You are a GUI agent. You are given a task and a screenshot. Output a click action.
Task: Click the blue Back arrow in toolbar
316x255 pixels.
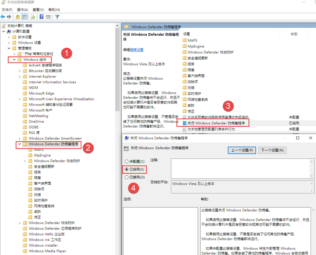point(3,17)
